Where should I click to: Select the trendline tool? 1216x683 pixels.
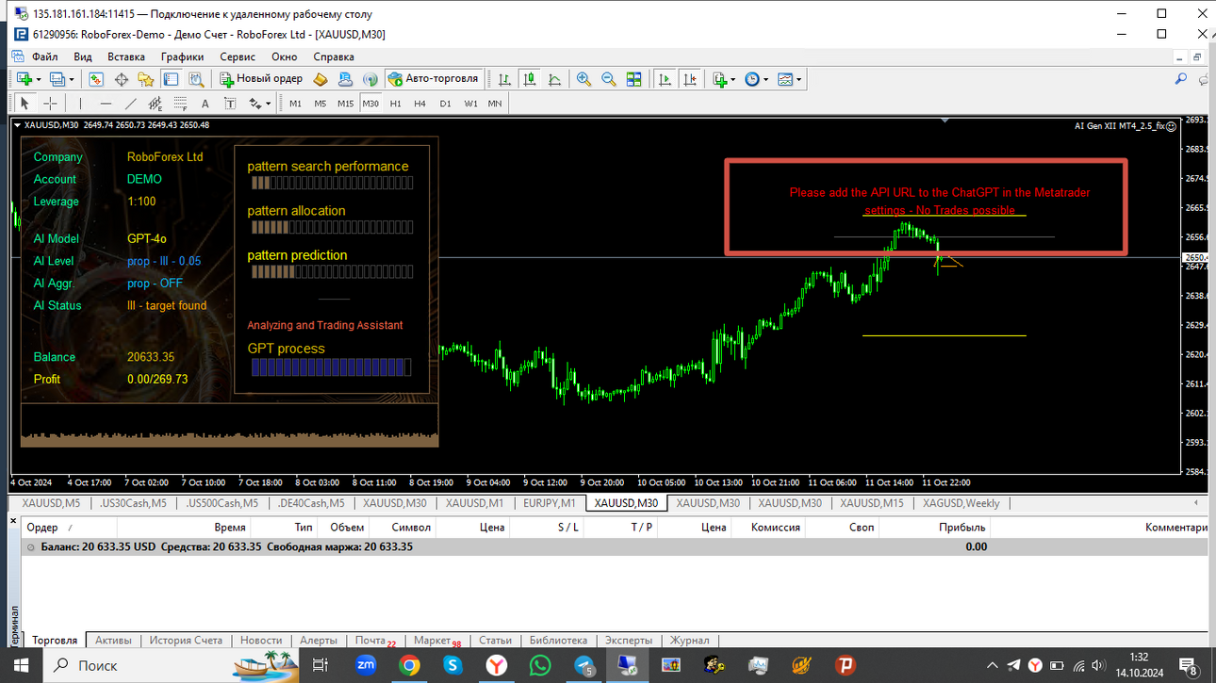(x=130, y=104)
